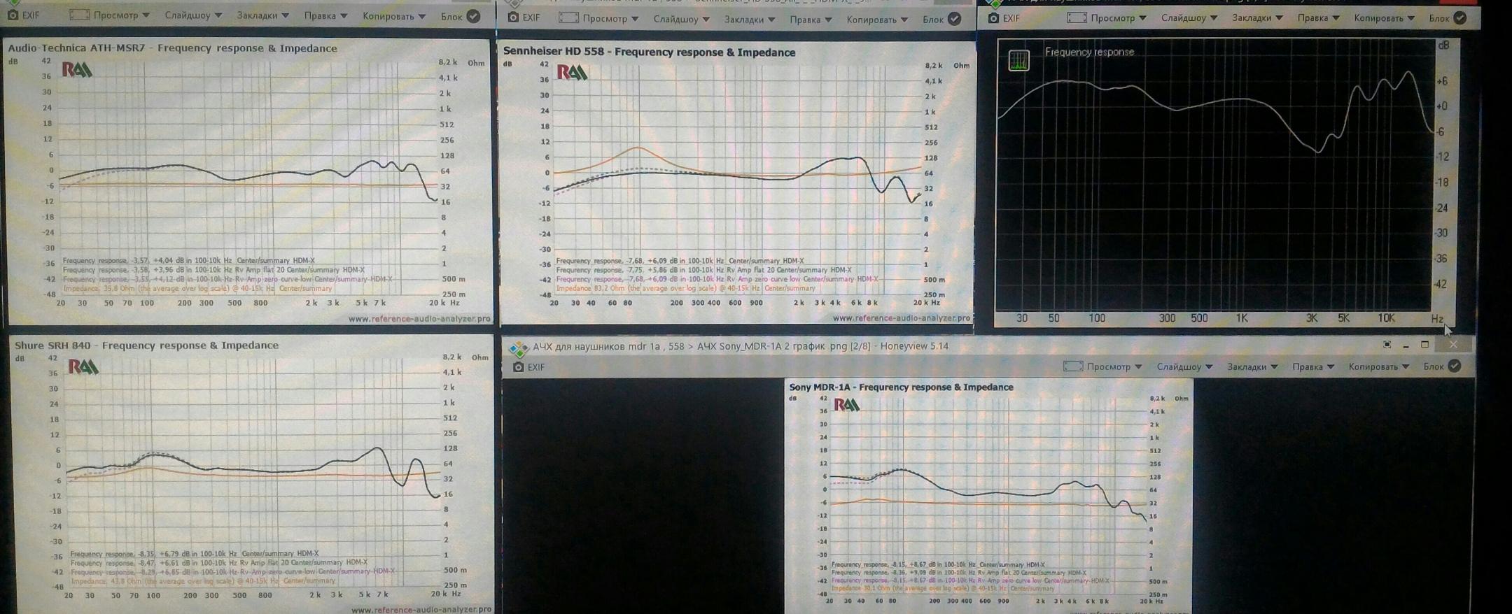Image resolution: width=1512 pixels, height=614 pixels.
Task: Open Закладки menu in the ATH-MSR7 window
Action: tap(262, 15)
